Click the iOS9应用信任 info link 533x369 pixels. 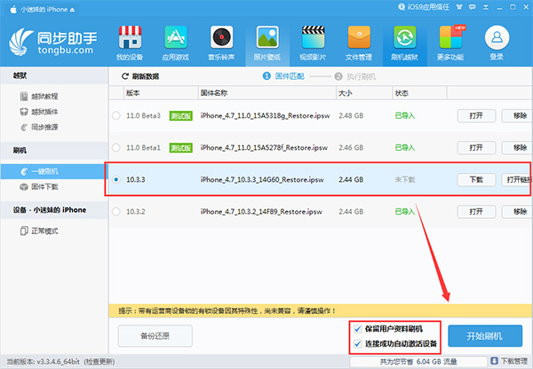pos(424,7)
